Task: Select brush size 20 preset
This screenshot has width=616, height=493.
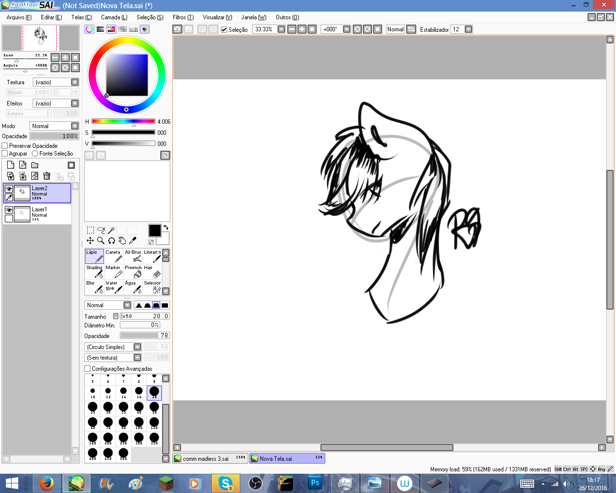Action: pyautogui.click(x=154, y=393)
